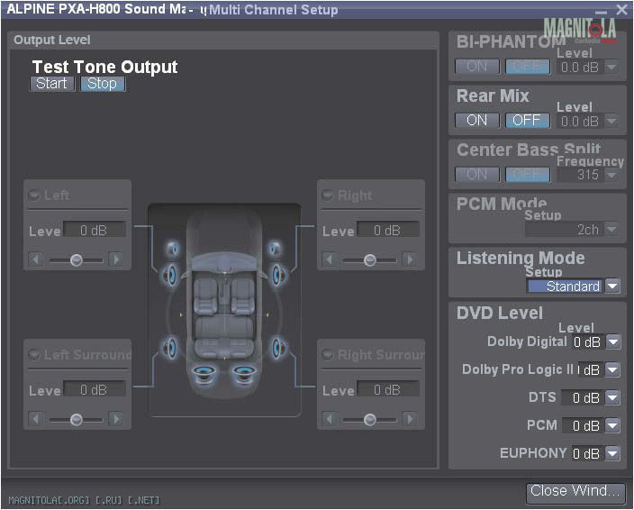
Task: Click the 315 frequency value
Action: [581, 175]
